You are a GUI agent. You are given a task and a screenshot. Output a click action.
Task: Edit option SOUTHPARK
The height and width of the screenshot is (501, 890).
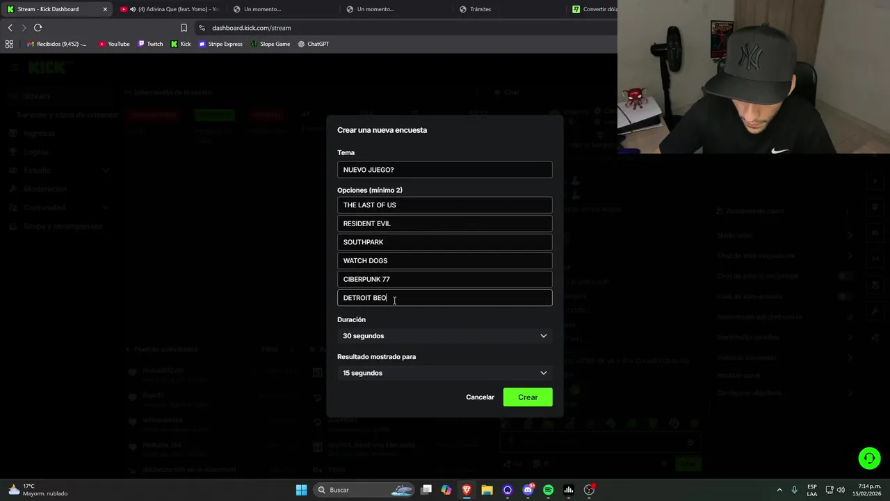[445, 242]
